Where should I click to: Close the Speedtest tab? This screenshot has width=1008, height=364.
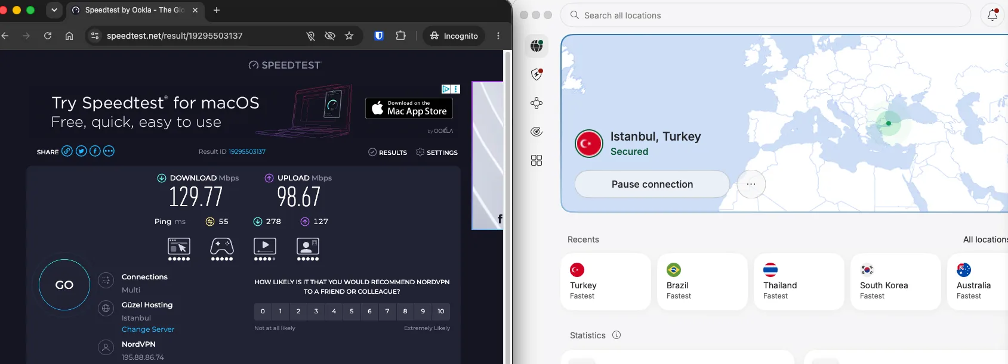[195, 10]
